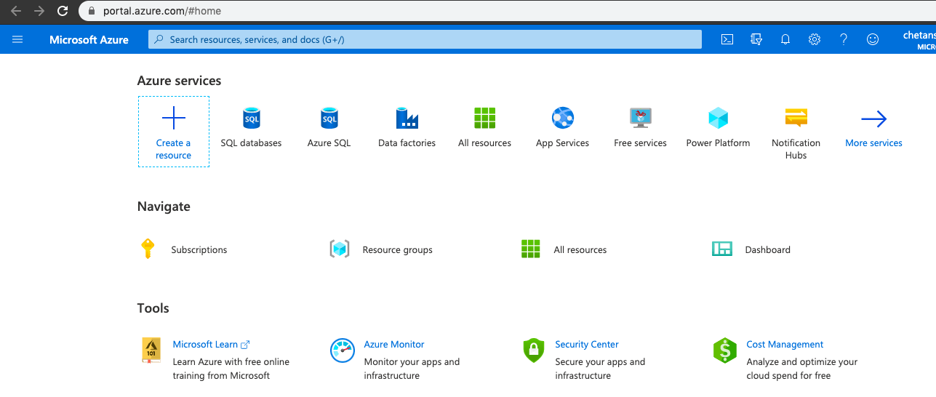Click the More services text link
Image resolution: width=936 pixels, height=397 pixels.
click(x=873, y=143)
